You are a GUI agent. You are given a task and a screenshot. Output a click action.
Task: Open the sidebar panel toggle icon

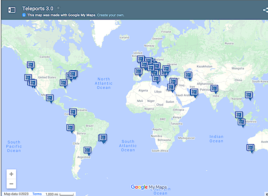point(12,10)
